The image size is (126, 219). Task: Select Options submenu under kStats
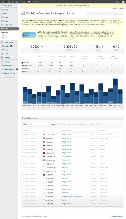[4, 38]
